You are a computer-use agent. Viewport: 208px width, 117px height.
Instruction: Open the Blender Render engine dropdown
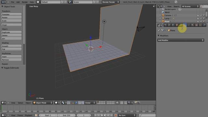point(110,2)
